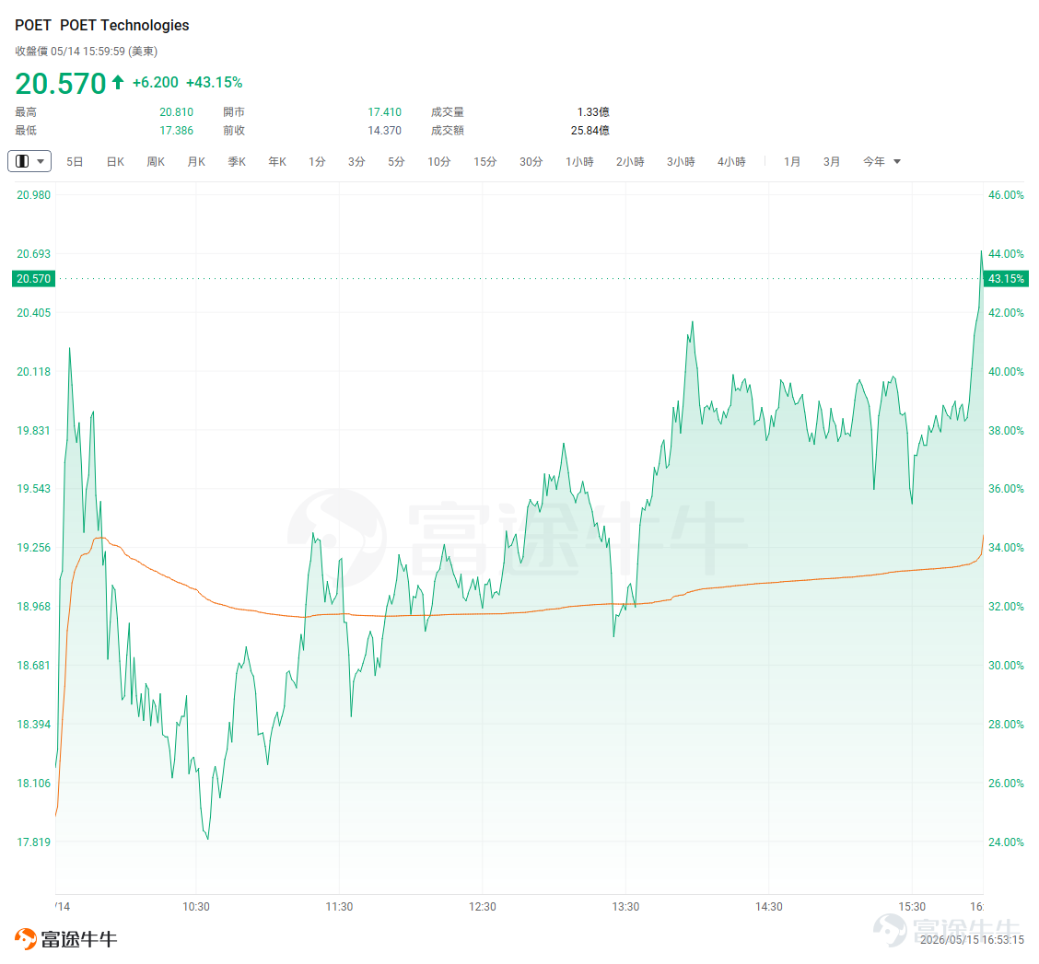This screenshot has width=1039, height=964.
Task: Choose the 1分 minute interval
Action: pyautogui.click(x=317, y=162)
